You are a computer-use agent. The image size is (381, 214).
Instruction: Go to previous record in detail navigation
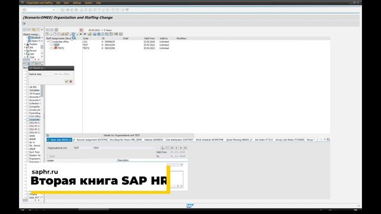[176, 148]
